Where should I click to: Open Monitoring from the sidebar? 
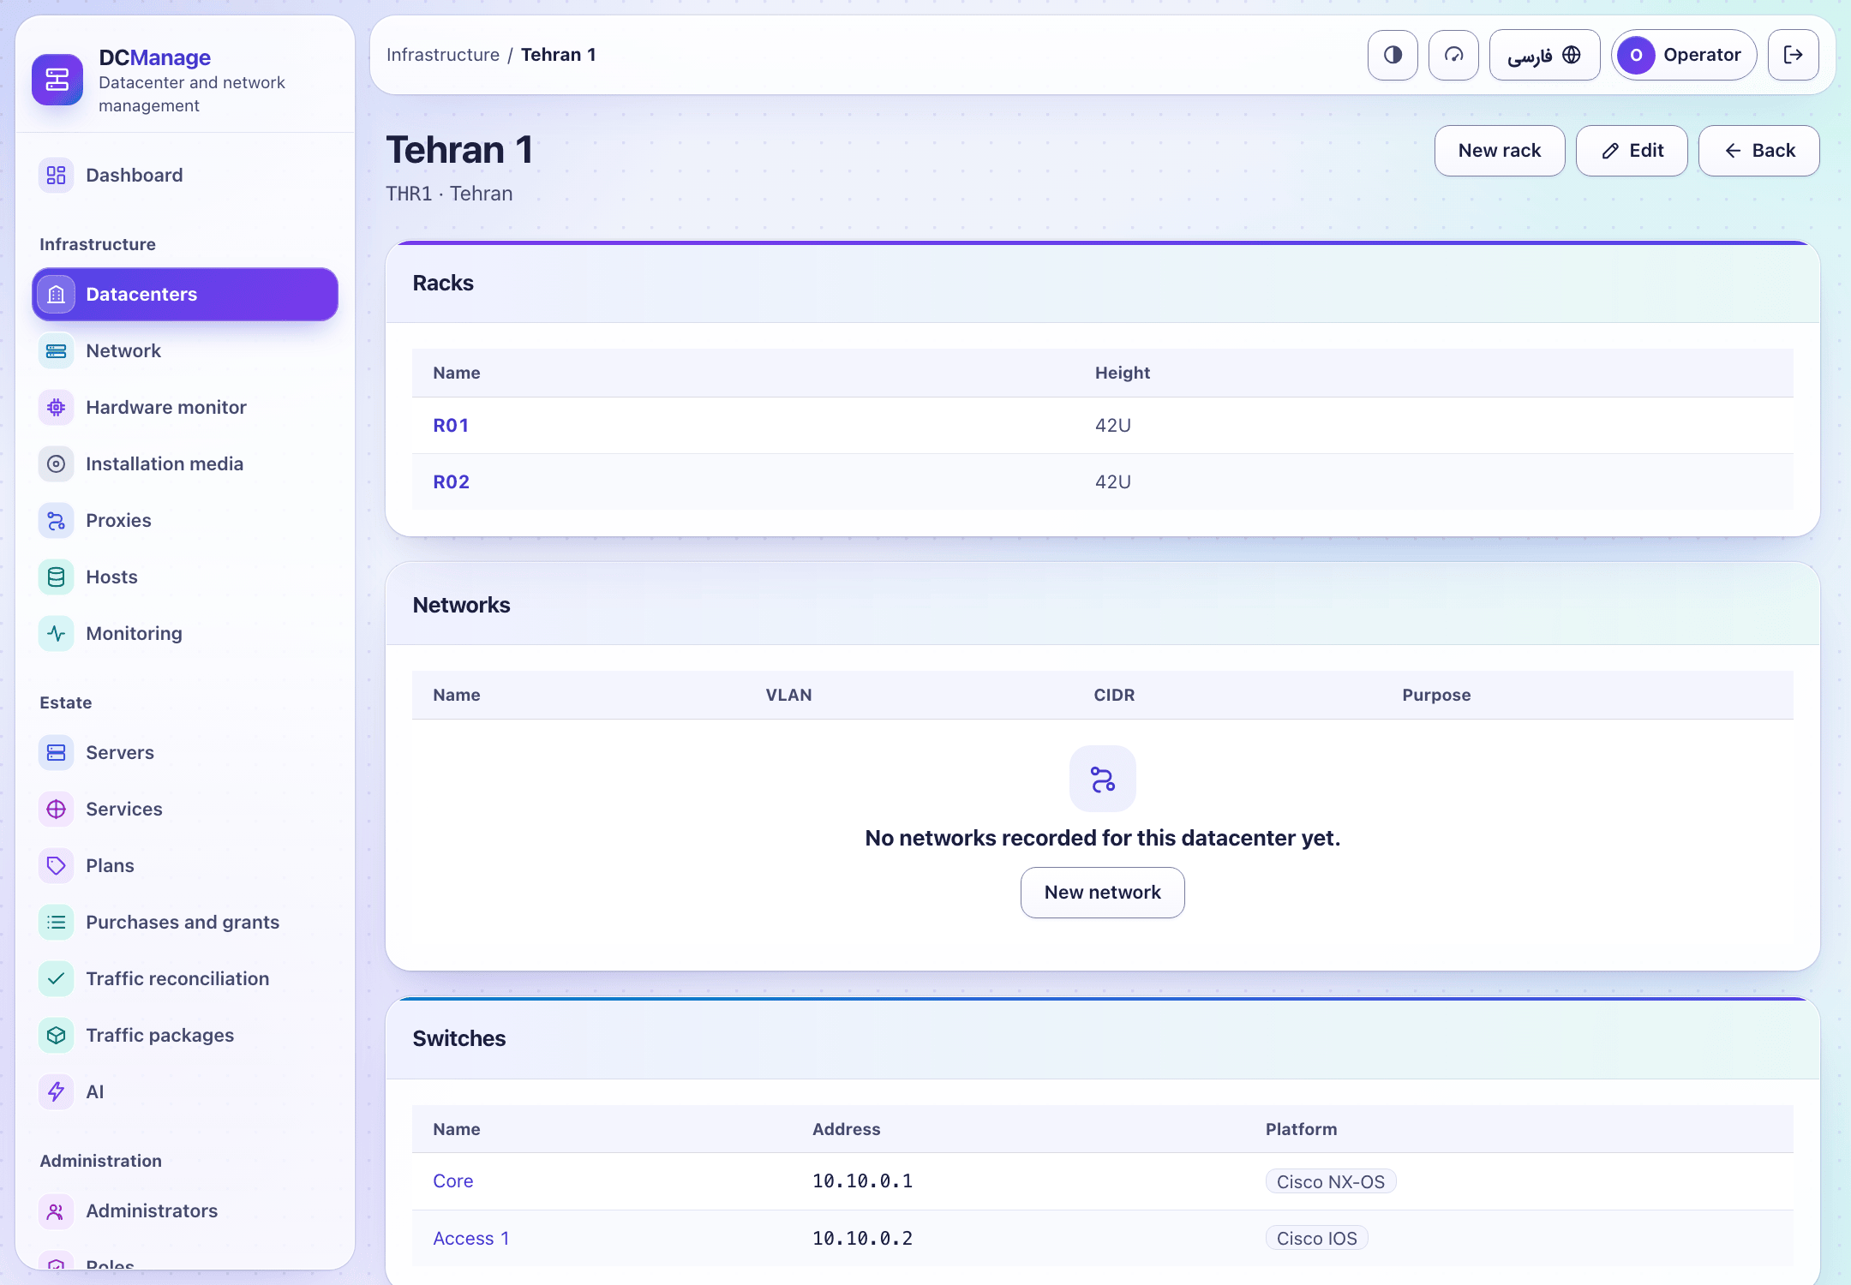pos(185,633)
